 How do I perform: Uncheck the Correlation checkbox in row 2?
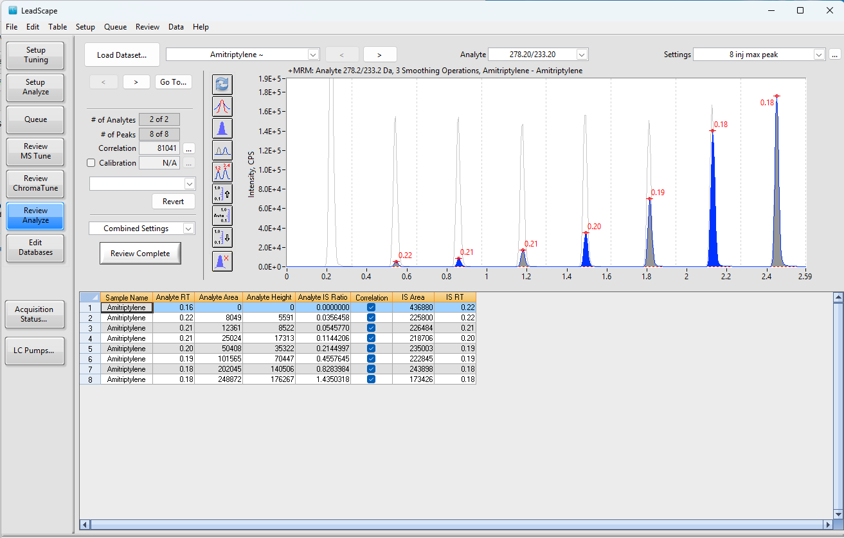point(372,318)
